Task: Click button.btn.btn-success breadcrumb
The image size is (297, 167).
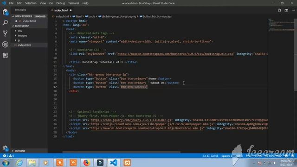Action: 157,17
